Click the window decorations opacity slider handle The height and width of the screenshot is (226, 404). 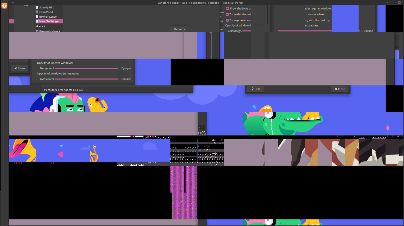[x=362, y=31]
